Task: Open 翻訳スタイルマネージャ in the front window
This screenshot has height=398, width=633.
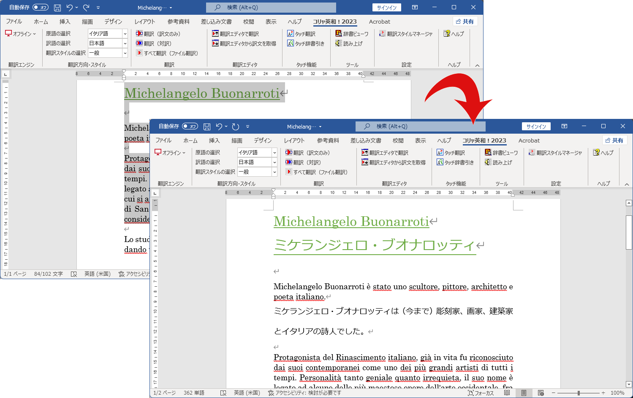Action: coord(555,153)
